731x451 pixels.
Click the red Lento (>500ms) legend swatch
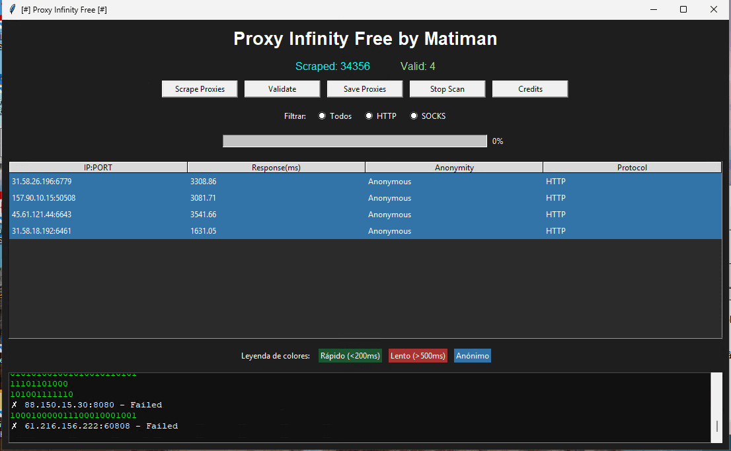tap(418, 355)
